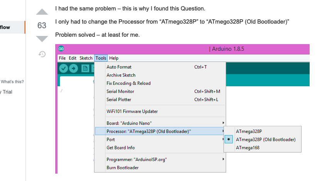Select the ATmega328P processor option

click(263, 131)
